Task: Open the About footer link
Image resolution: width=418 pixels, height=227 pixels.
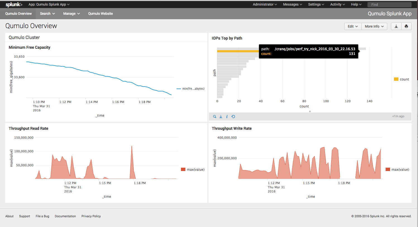Action: [9, 216]
